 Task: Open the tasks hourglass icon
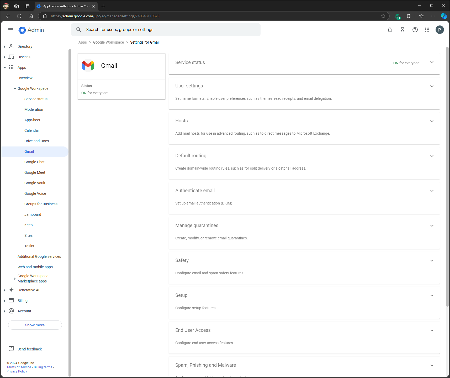pyautogui.click(x=403, y=30)
